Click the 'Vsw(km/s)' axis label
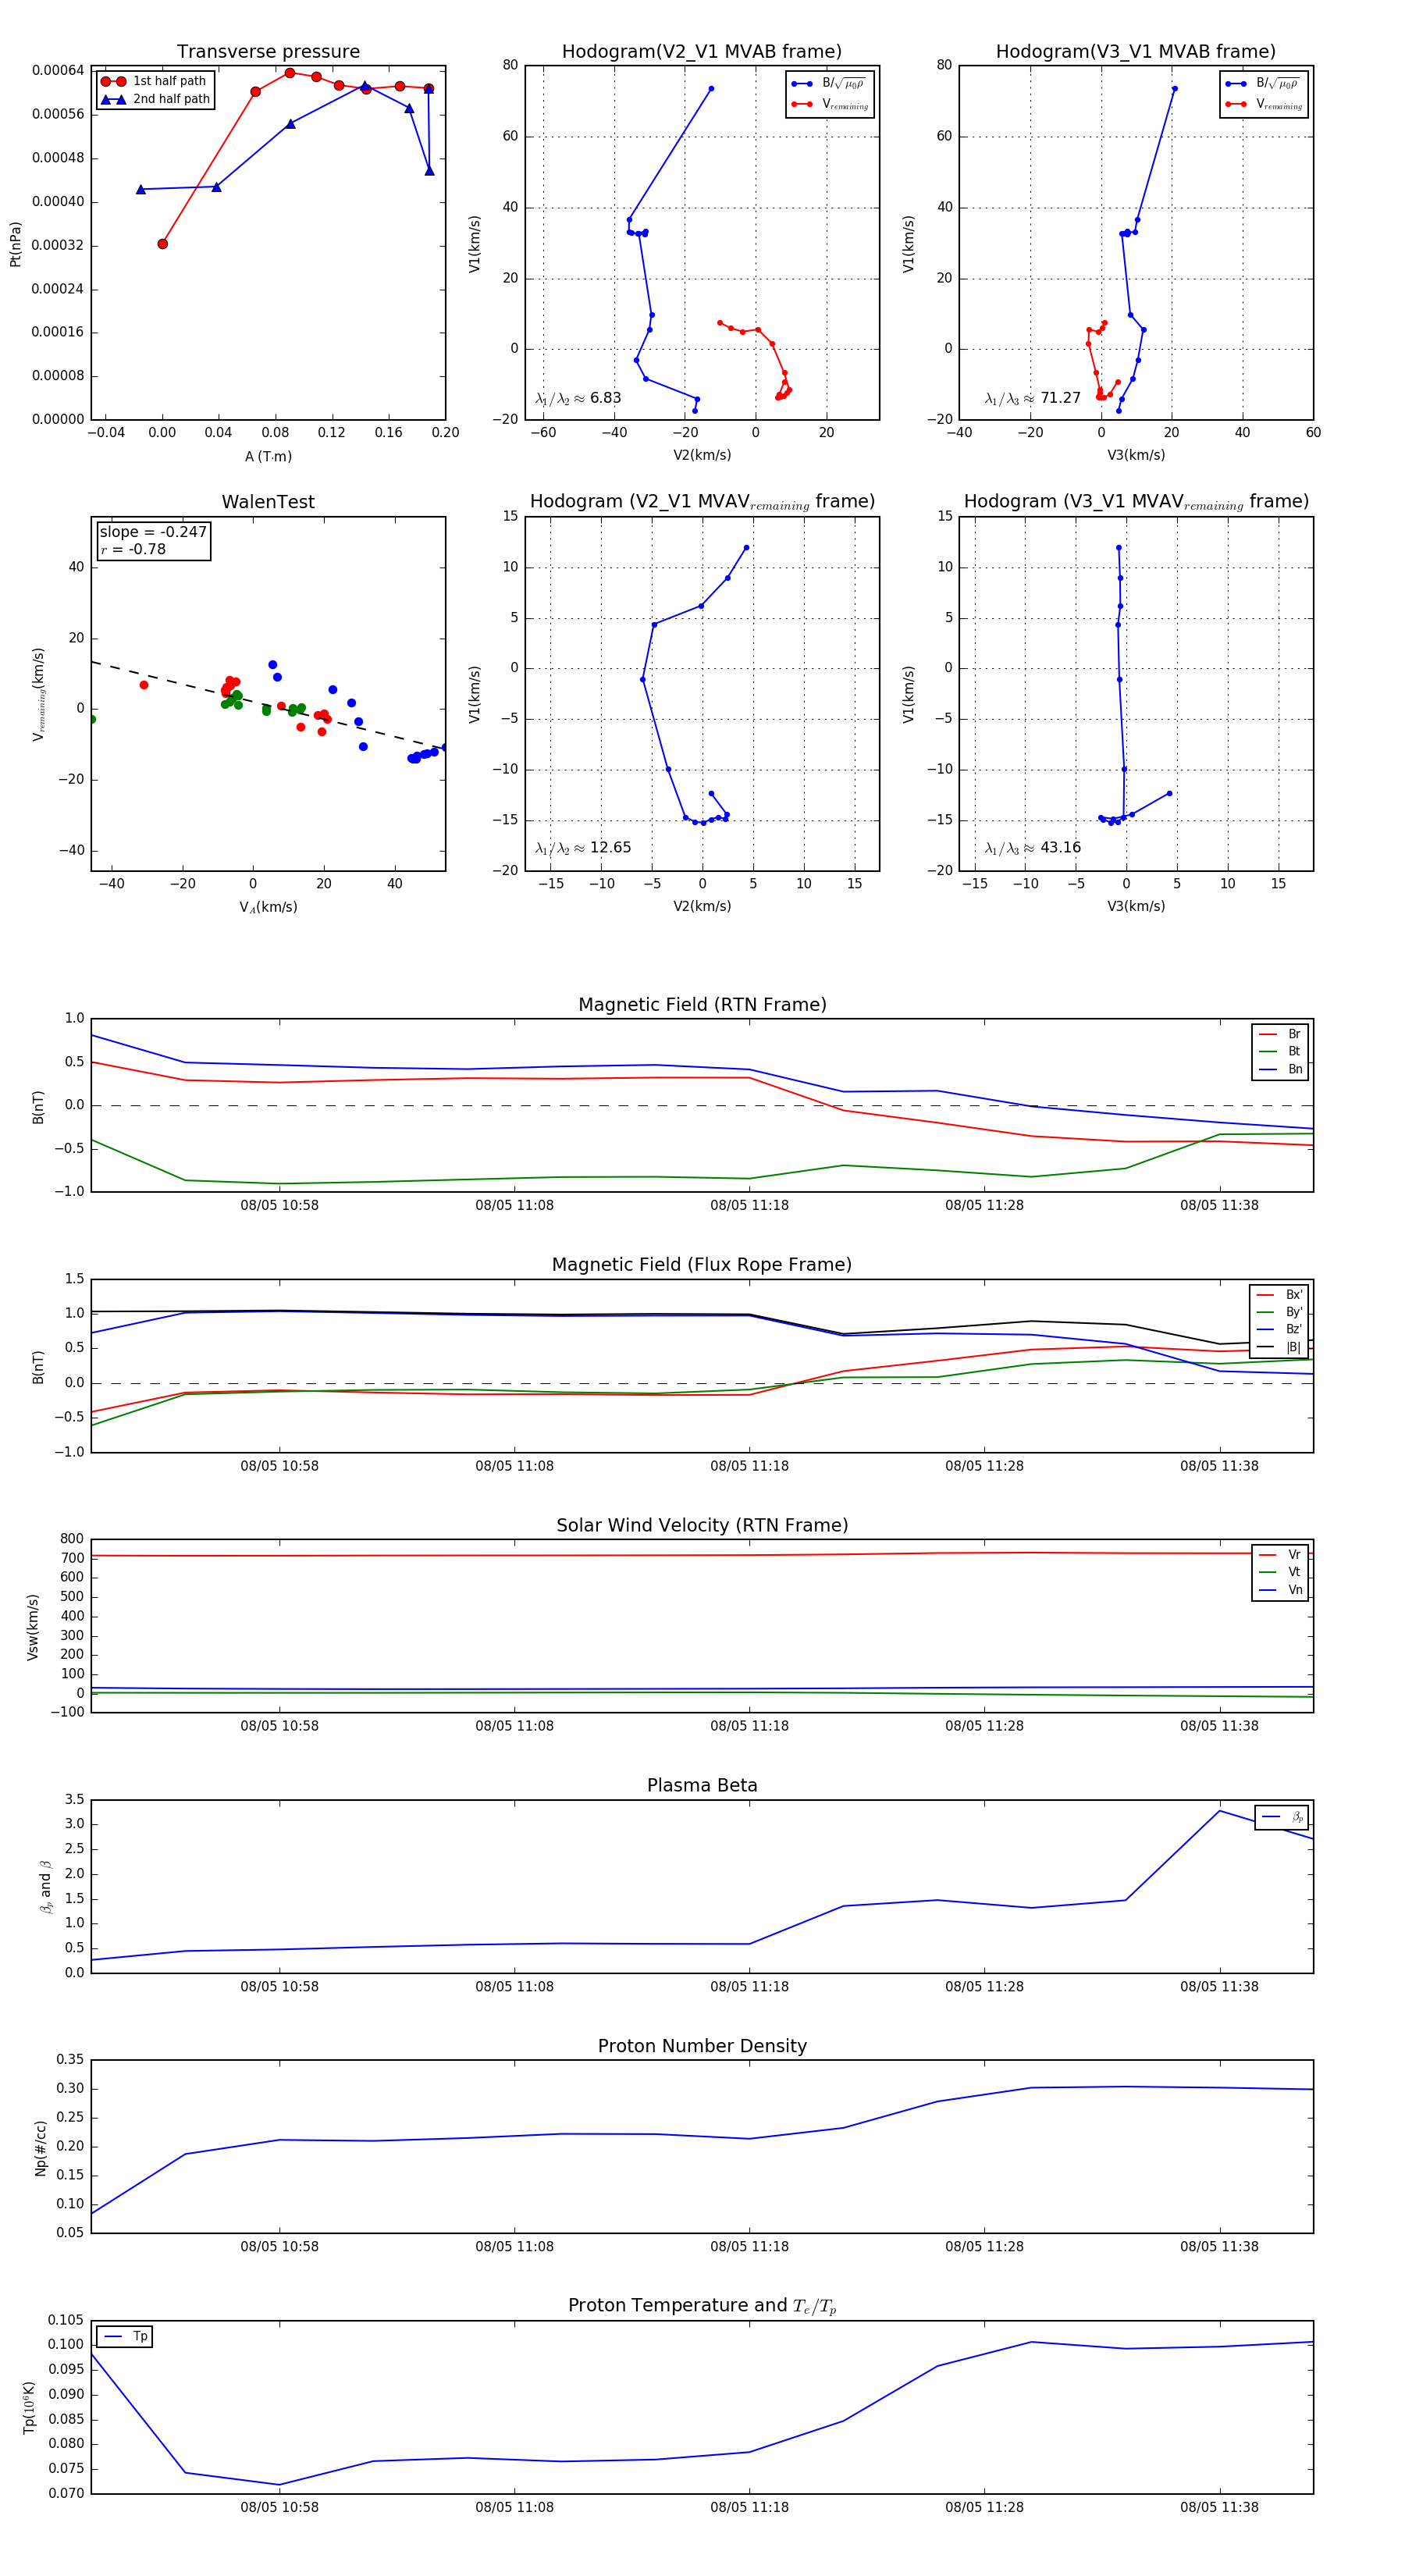This screenshot has width=1405, height=2576. click(x=33, y=1627)
